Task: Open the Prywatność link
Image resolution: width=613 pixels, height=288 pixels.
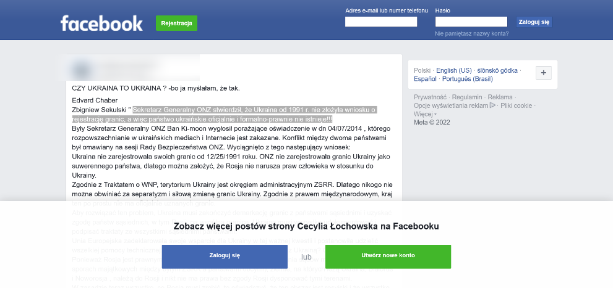Action: tap(430, 97)
